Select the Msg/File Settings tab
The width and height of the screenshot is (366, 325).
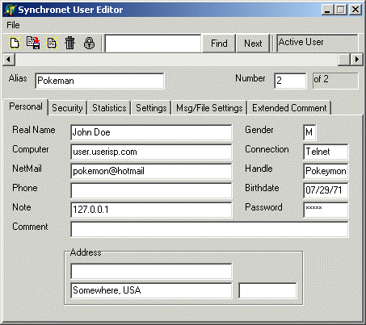coord(209,108)
